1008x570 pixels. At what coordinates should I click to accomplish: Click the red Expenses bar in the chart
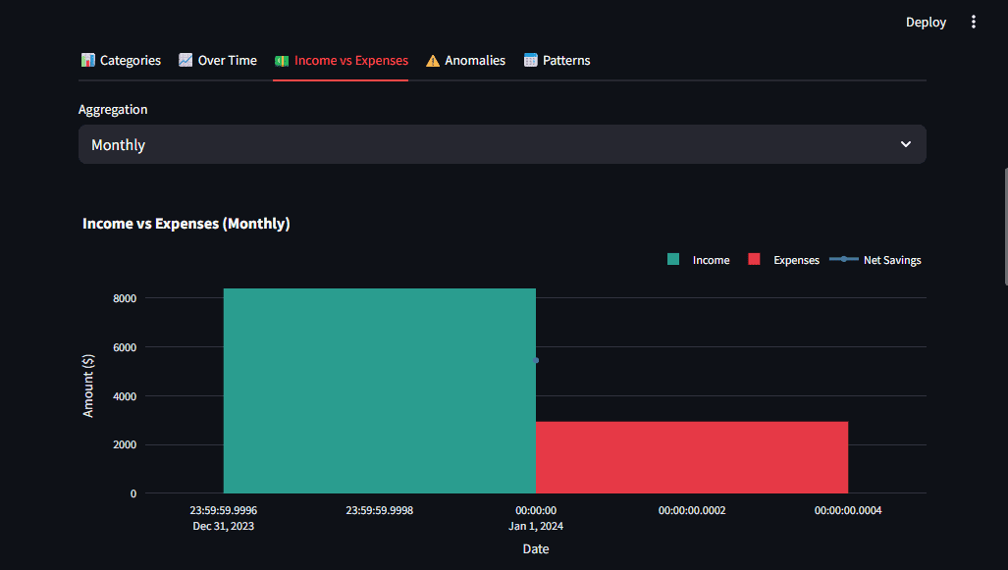point(691,457)
